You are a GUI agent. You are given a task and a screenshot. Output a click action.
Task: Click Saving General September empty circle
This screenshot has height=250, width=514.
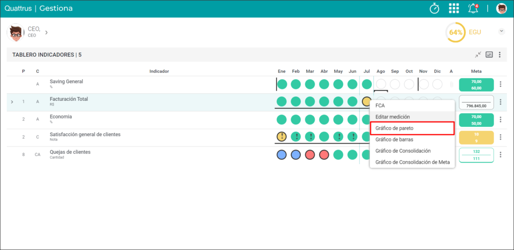click(x=395, y=84)
